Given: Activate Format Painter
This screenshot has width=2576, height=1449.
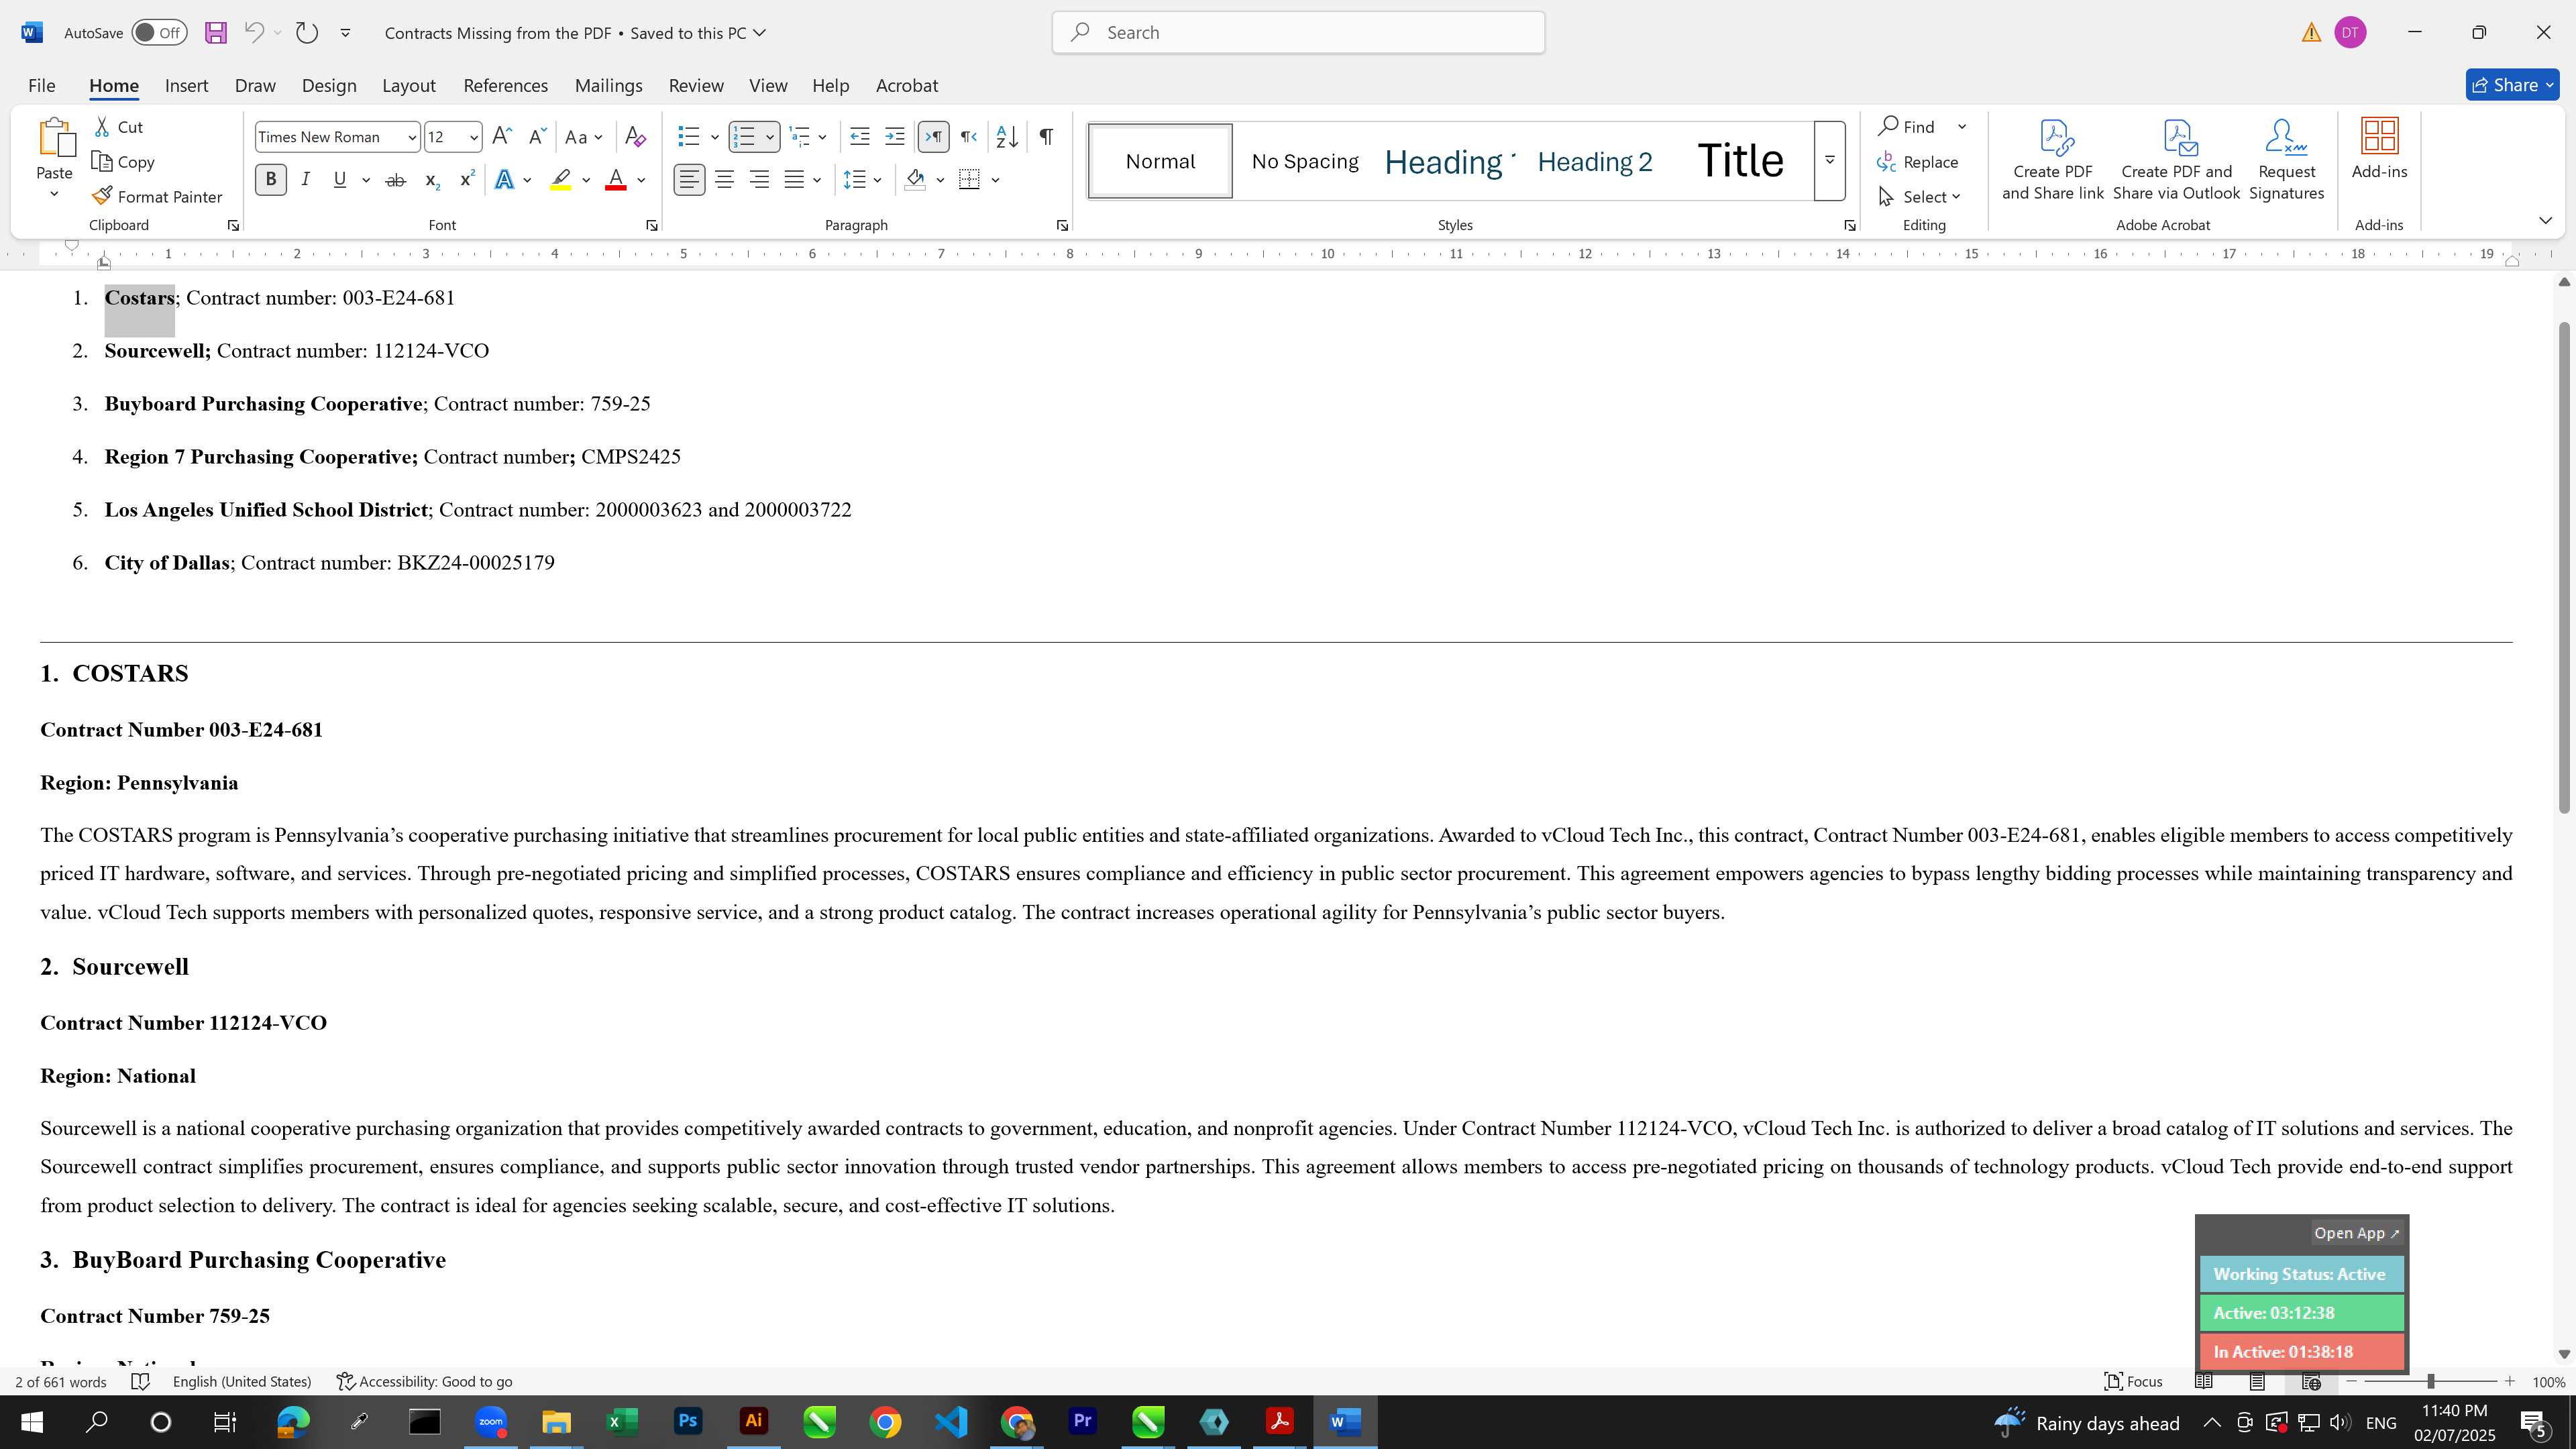Looking at the screenshot, I should [158, 197].
